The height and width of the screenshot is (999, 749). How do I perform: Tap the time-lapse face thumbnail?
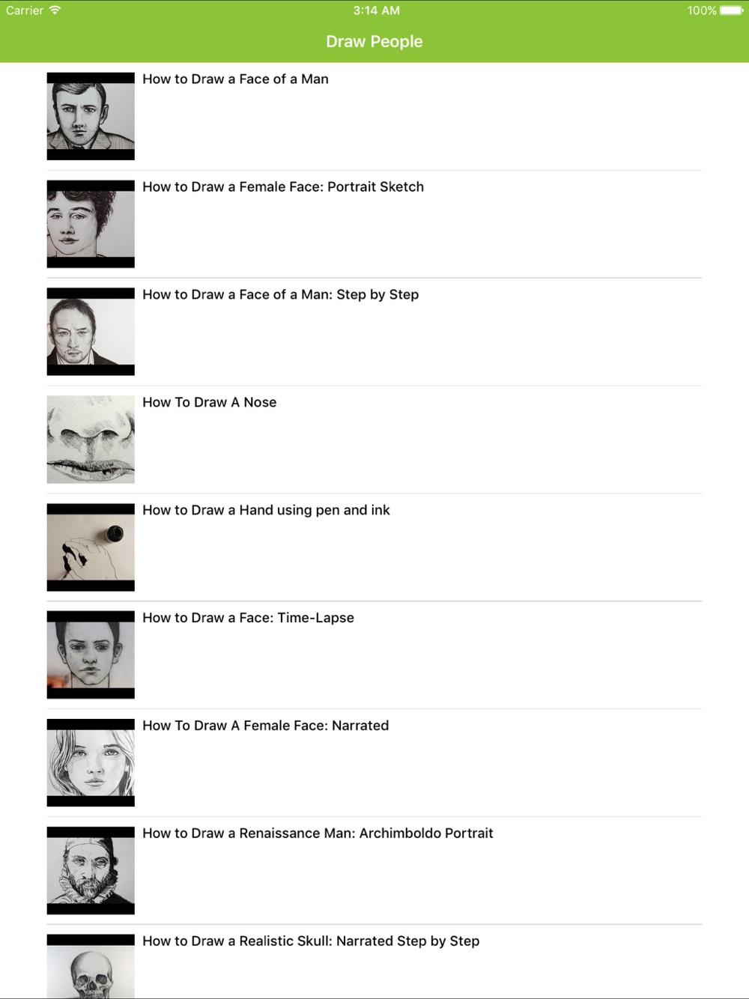click(91, 655)
